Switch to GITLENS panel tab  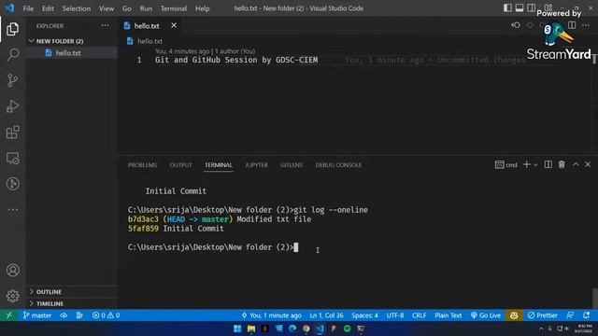292,164
